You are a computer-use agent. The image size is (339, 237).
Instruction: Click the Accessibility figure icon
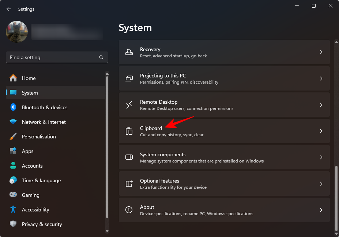13,210
